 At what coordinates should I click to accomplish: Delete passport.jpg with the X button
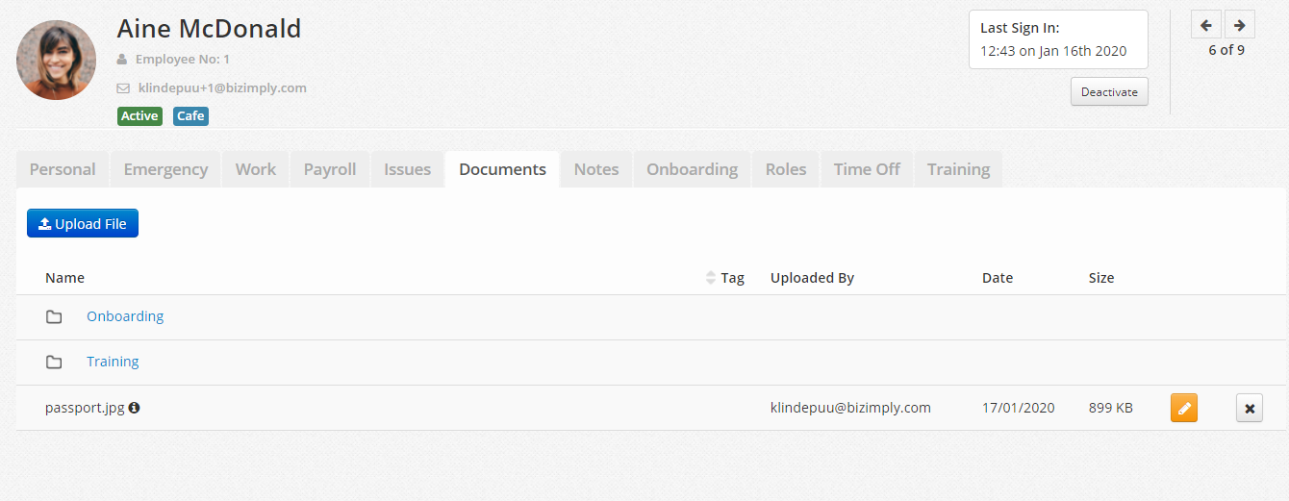click(x=1250, y=409)
